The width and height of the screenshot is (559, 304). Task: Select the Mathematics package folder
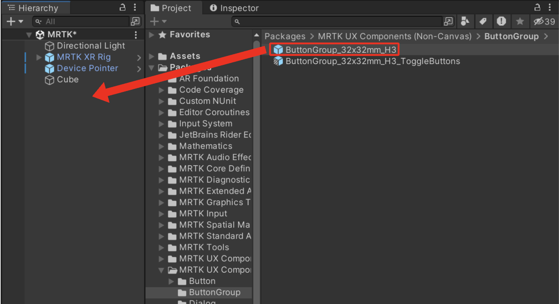(x=206, y=146)
